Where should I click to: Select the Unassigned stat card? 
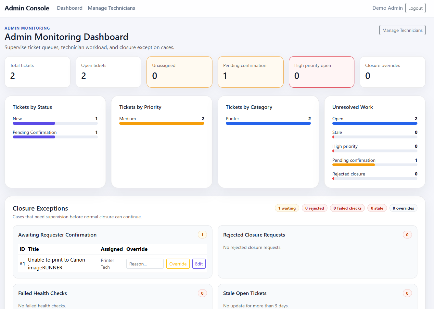pos(180,72)
